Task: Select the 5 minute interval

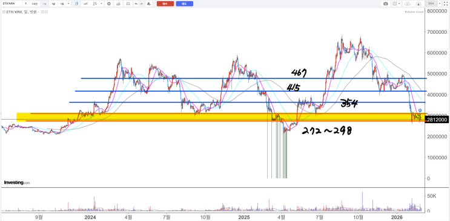Action: pyautogui.click(x=26, y=4)
